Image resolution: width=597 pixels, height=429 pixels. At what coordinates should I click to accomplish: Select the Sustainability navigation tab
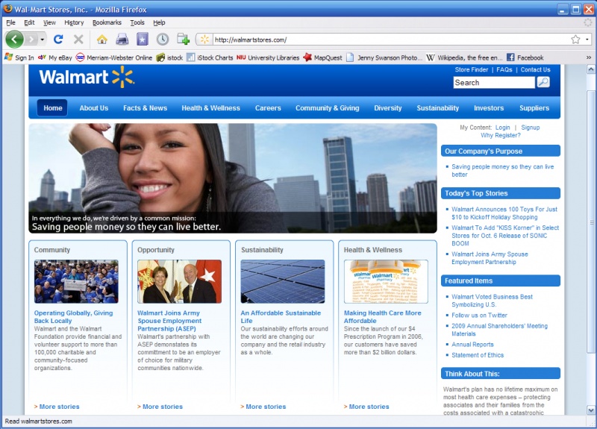pos(438,108)
